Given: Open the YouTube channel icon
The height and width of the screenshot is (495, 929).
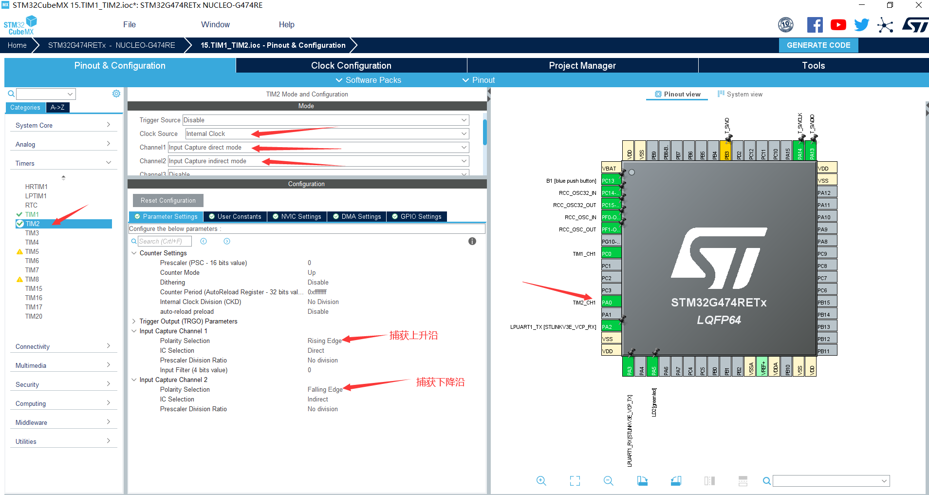Looking at the screenshot, I should tap(838, 24).
